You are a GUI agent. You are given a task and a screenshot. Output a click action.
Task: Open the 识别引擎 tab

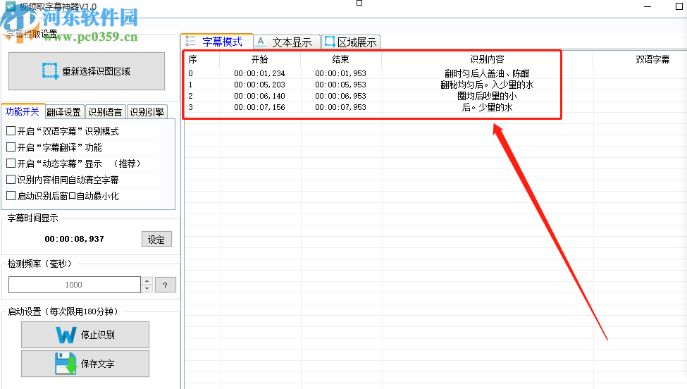pos(147,112)
